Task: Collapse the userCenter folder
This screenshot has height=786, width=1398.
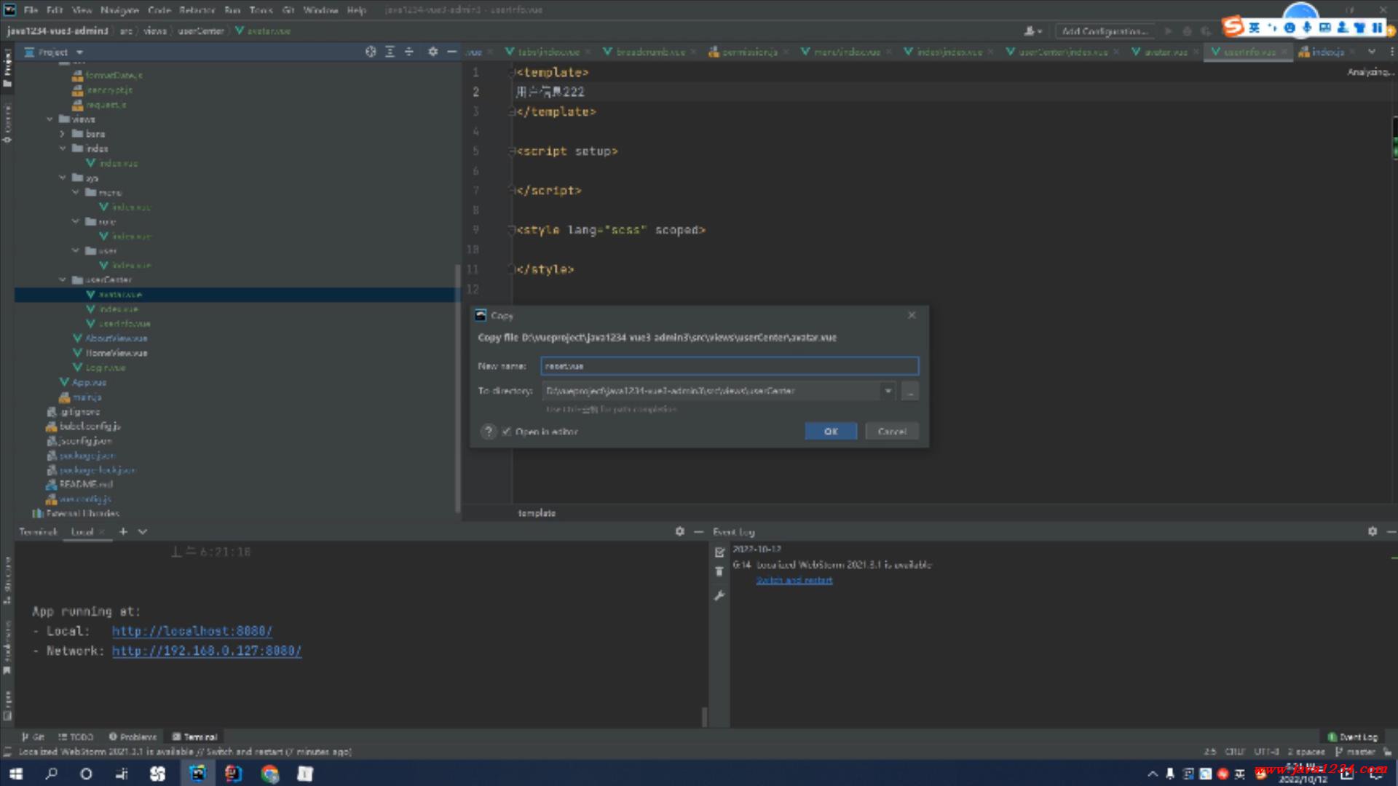Action: pos(63,279)
